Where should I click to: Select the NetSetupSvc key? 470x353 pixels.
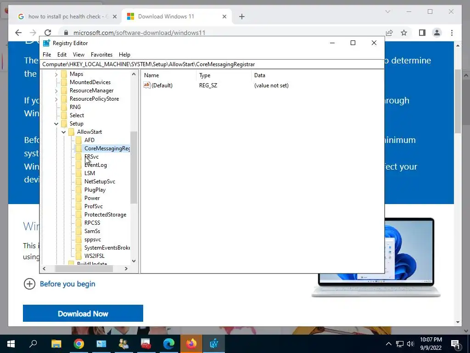click(x=100, y=182)
